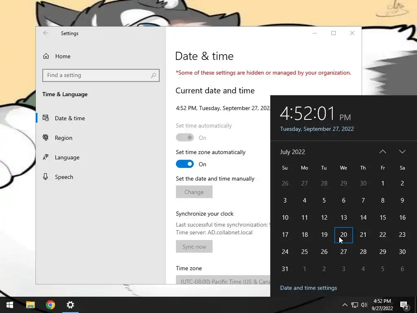
Task: Select July 27 in the calendar
Action: point(344,252)
